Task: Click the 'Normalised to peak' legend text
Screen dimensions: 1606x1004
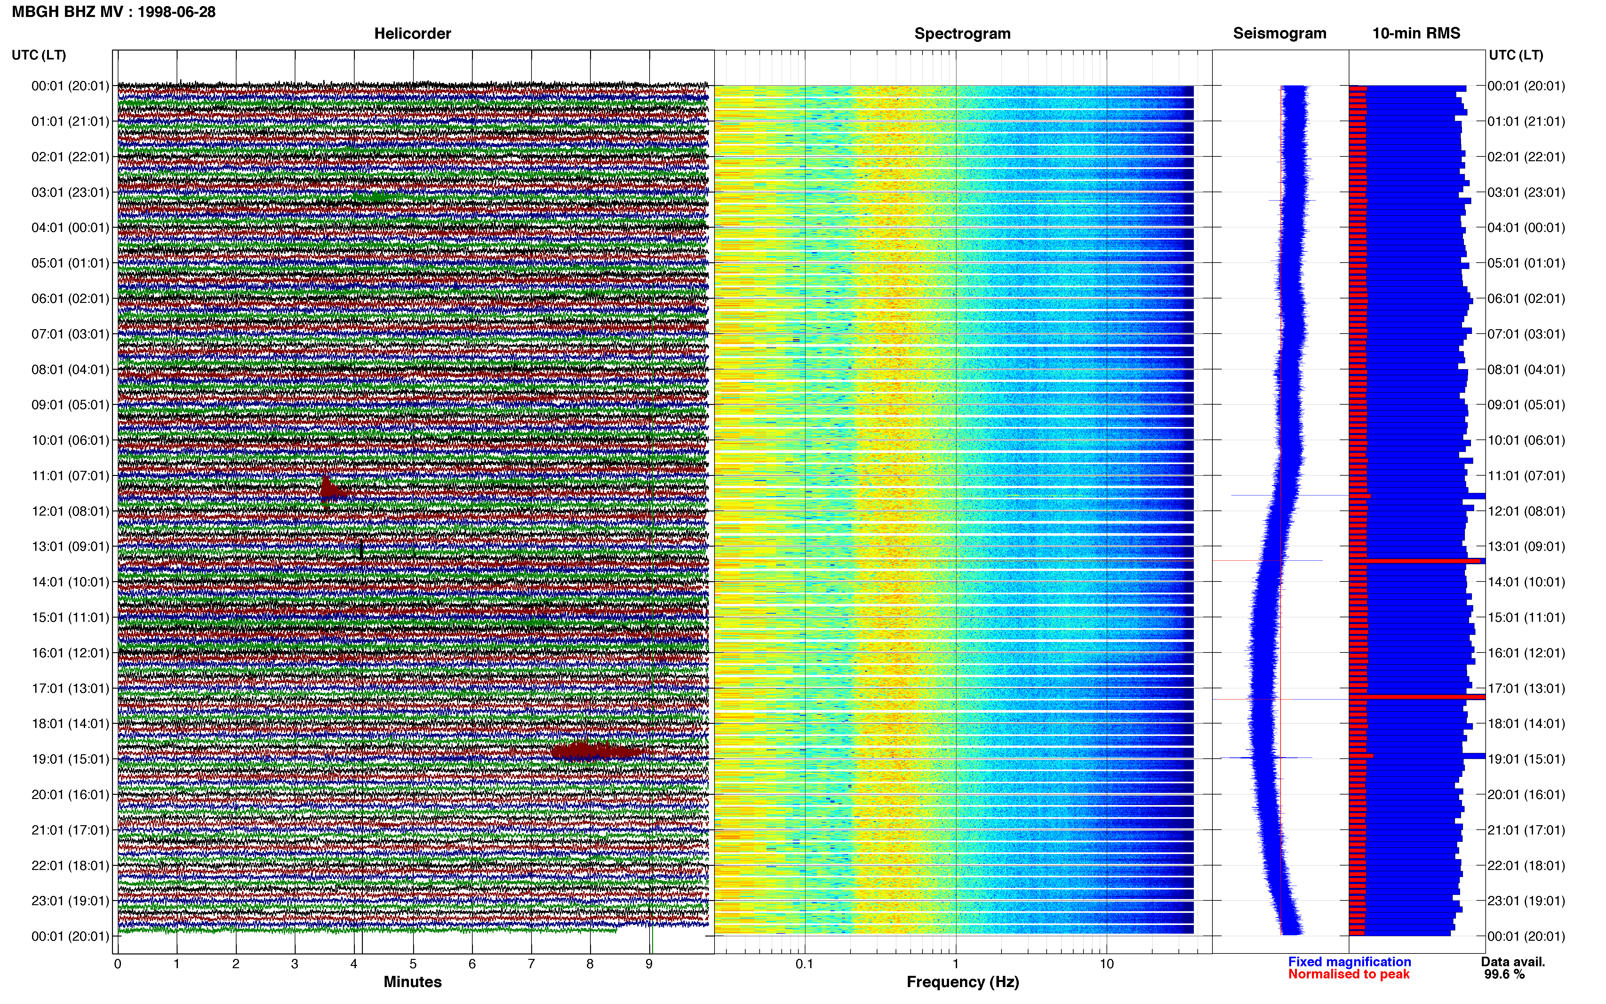Action: click(1348, 974)
